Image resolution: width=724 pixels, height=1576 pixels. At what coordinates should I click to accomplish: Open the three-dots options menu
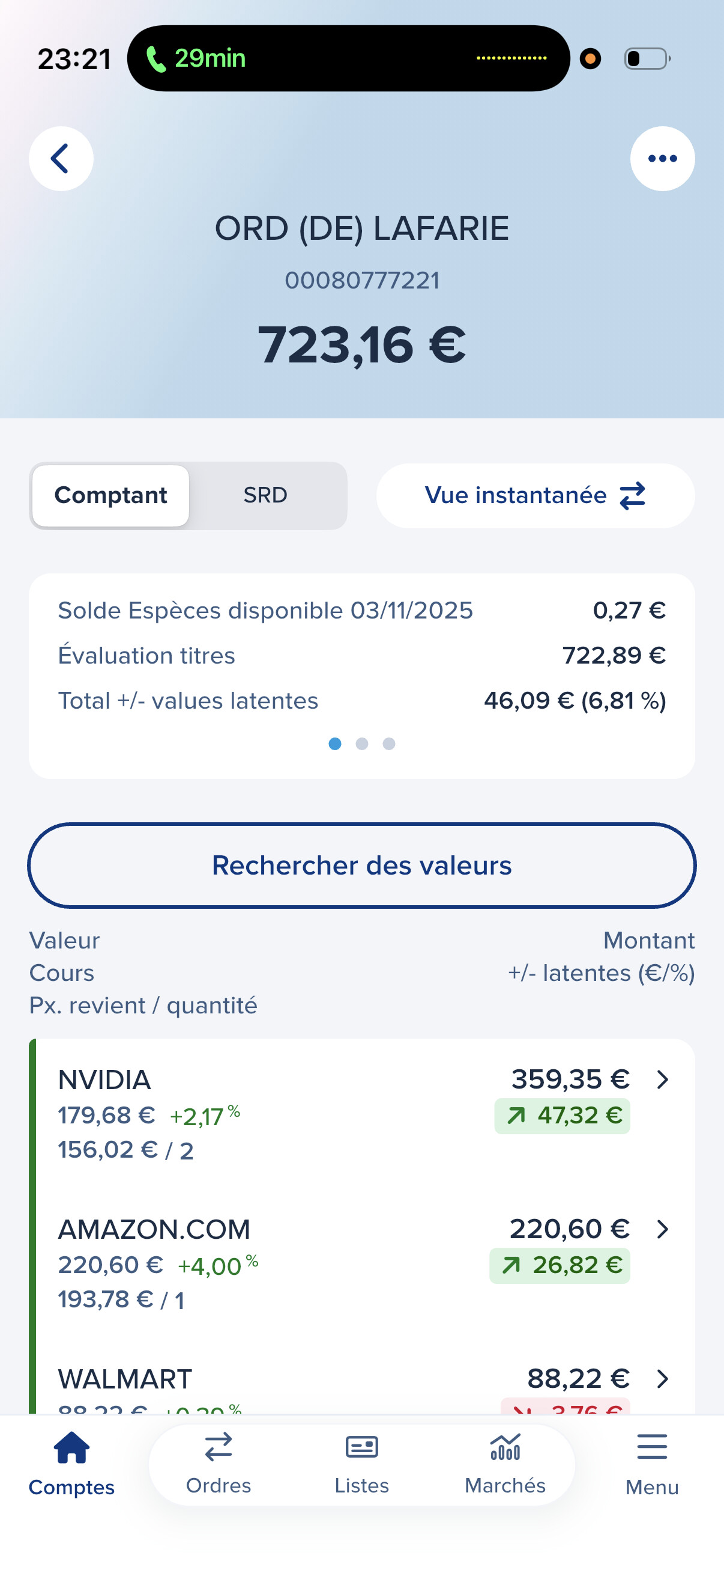[662, 159]
